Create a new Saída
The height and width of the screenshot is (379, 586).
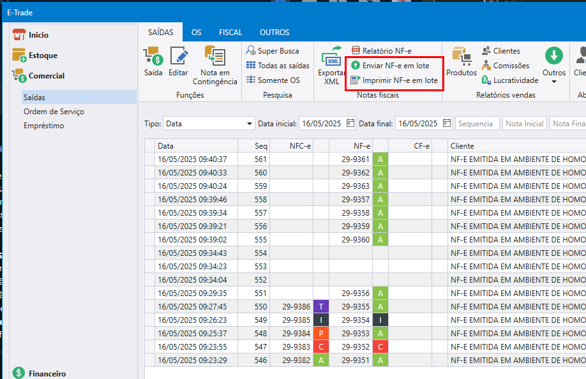click(153, 62)
